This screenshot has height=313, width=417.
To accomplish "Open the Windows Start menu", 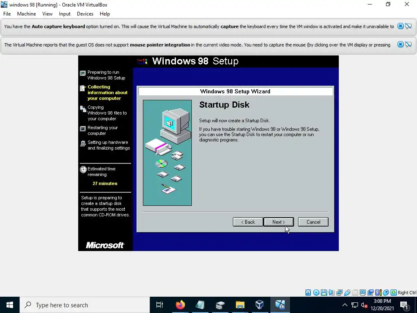I will click(10, 305).
